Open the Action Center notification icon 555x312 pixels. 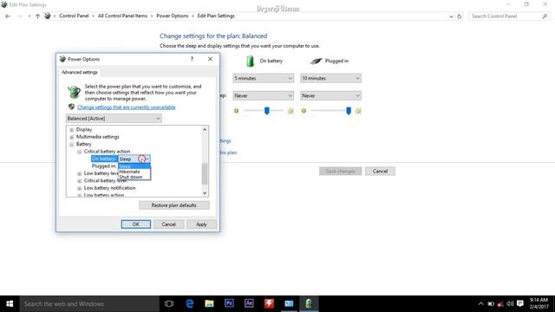click(x=520, y=304)
